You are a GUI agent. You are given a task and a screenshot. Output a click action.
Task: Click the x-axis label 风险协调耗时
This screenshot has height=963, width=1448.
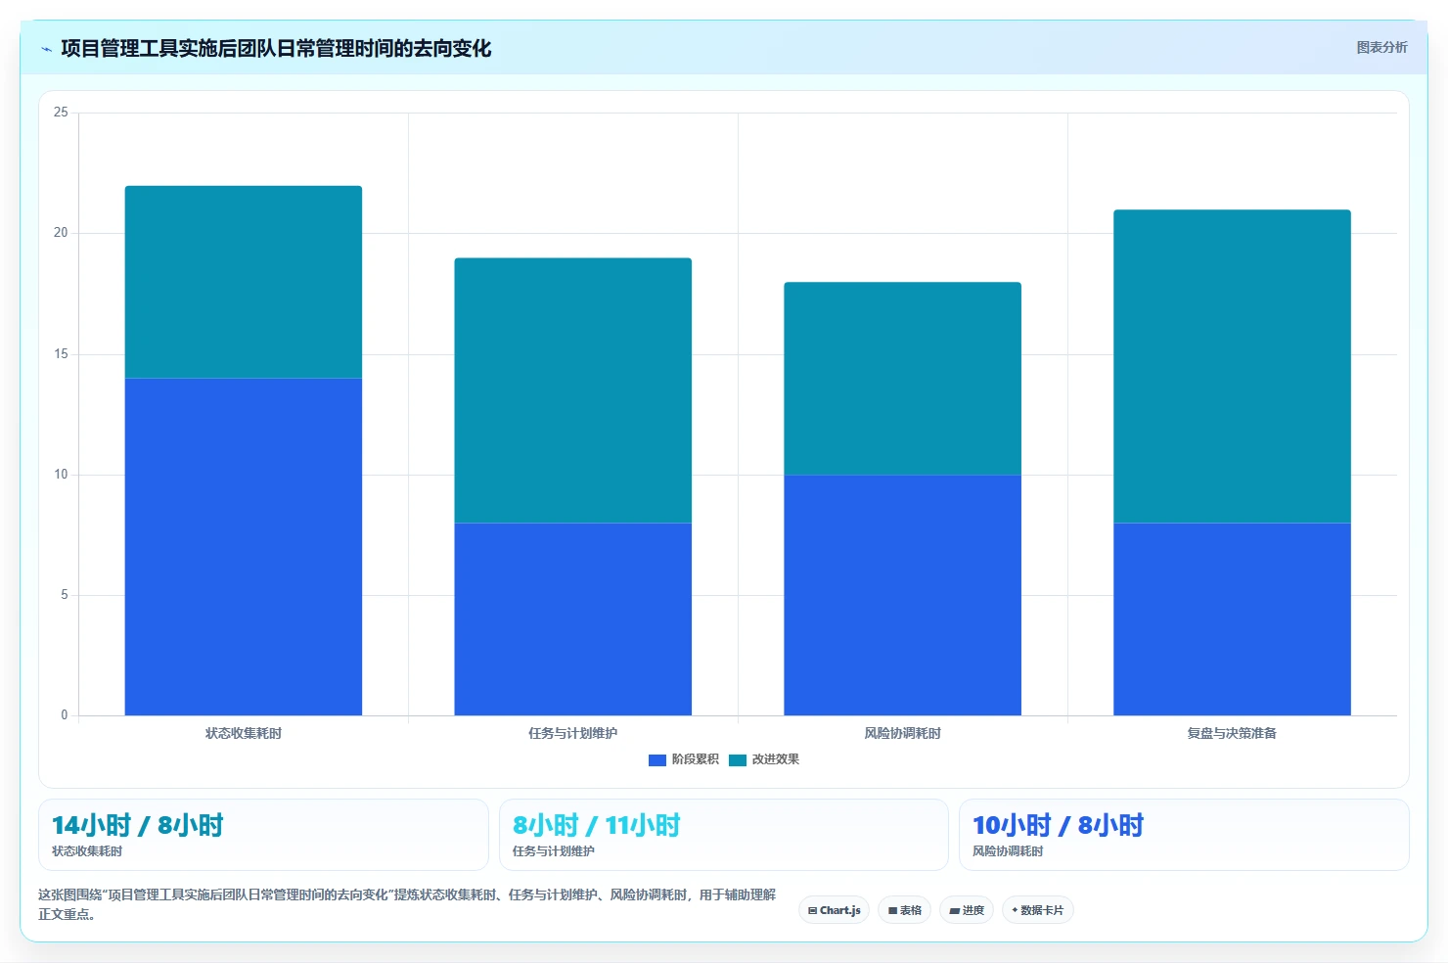point(903,733)
